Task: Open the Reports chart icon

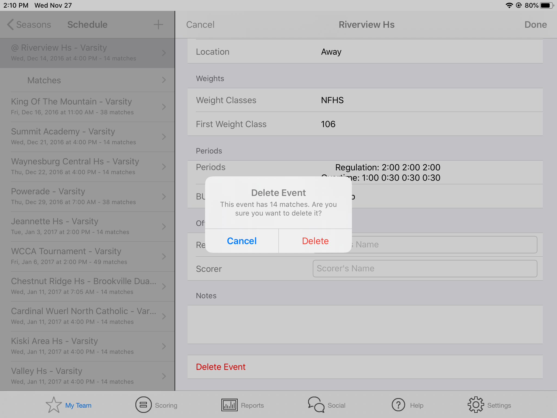Action: point(229,405)
